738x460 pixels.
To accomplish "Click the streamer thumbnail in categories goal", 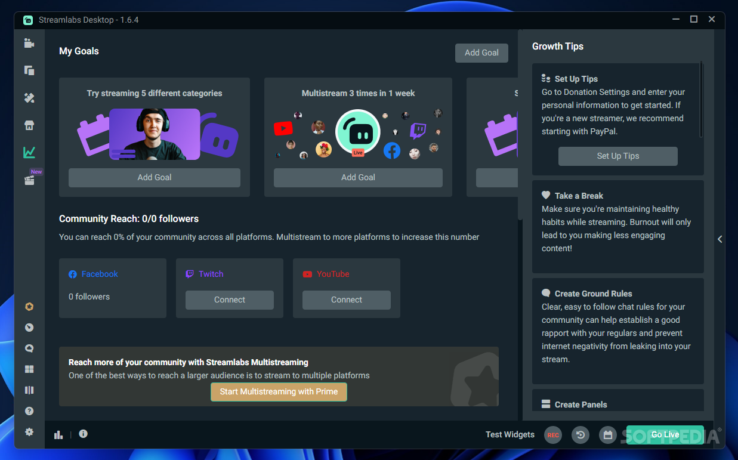I will point(155,134).
